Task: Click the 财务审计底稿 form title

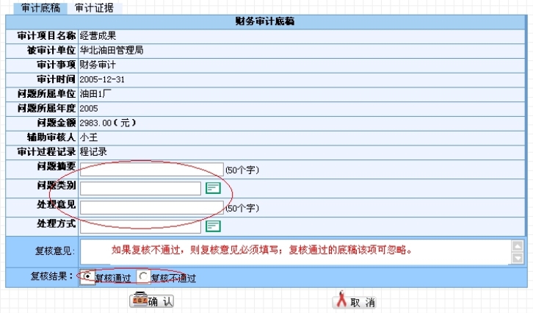Action: 266,21
